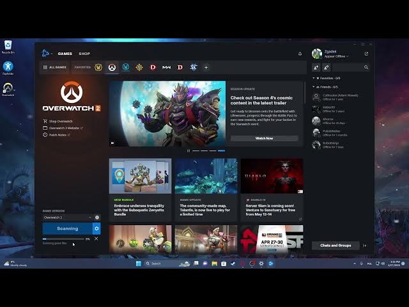Screen dimensions: 409x307
Task: Select the Modern Warfare MW icon
Action: (166, 67)
